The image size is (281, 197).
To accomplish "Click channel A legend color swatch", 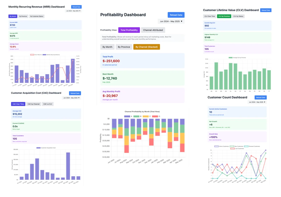I will pyautogui.click(x=127, y=116).
